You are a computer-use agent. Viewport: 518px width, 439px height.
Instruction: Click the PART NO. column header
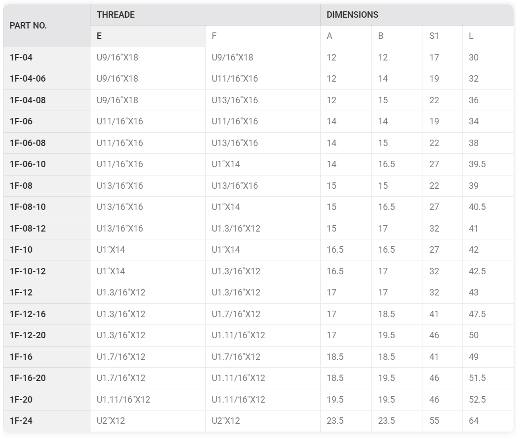47,26
